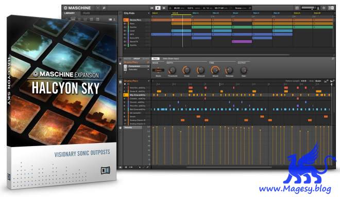Open the compressor Mode selector
Image resolution: width=340 pixels, height=197 pixels.
158,70
